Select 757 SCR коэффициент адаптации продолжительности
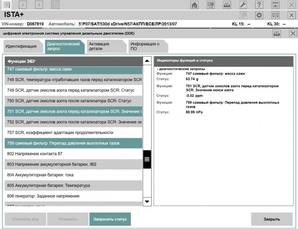298x229 pixels. pos(73,133)
